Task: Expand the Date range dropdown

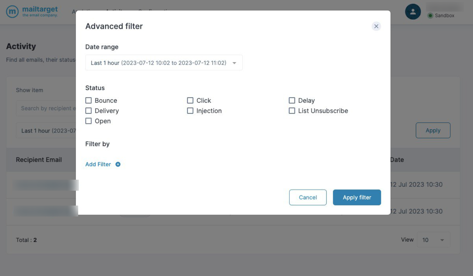Action: (x=164, y=63)
